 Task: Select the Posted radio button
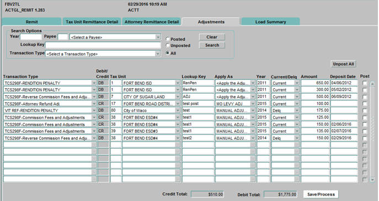(168, 39)
